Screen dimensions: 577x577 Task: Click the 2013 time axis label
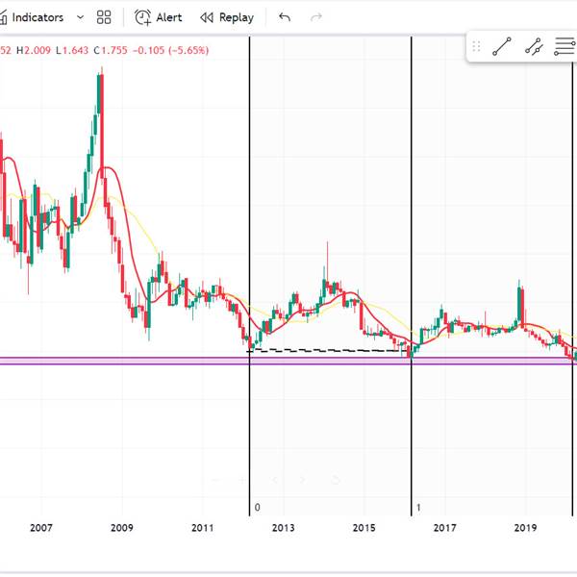click(x=284, y=528)
